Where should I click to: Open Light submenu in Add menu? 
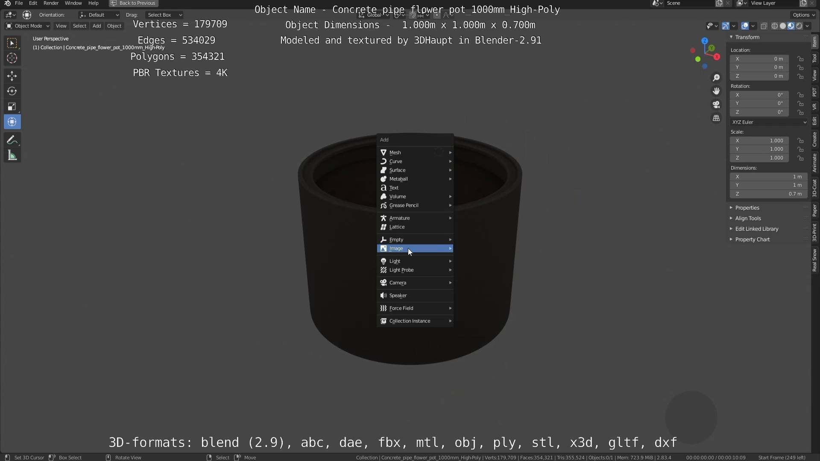415,261
